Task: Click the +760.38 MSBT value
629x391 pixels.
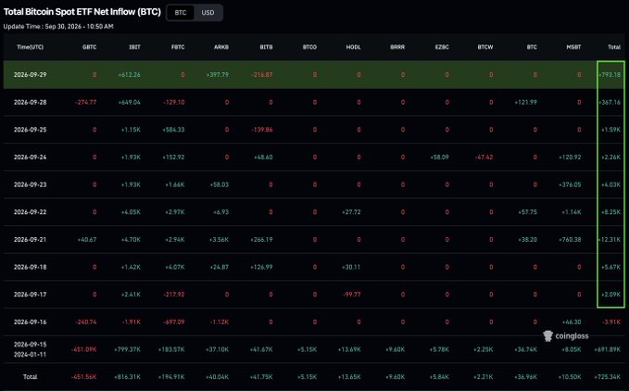Action: tap(570, 239)
